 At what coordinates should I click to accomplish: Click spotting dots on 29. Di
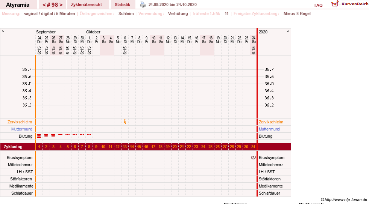74,134
